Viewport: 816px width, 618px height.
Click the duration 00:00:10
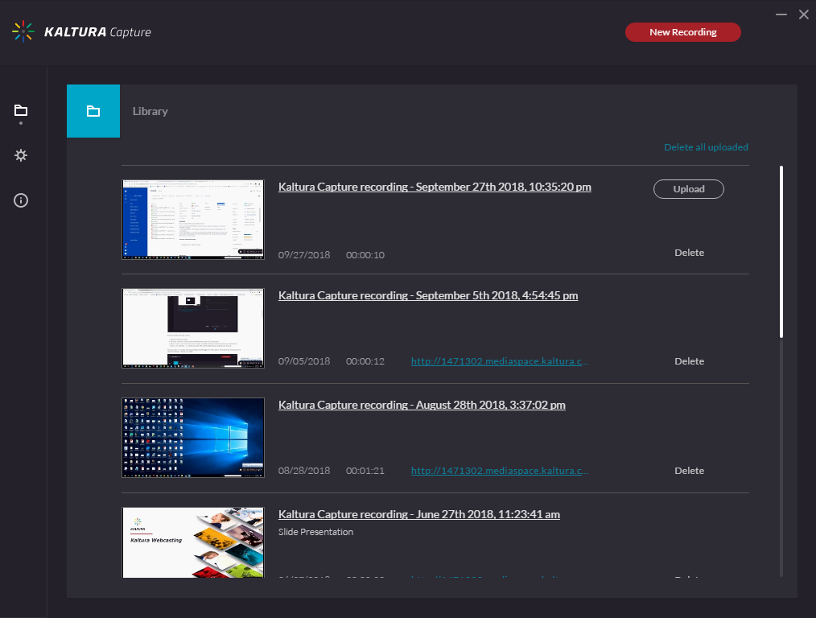[365, 255]
